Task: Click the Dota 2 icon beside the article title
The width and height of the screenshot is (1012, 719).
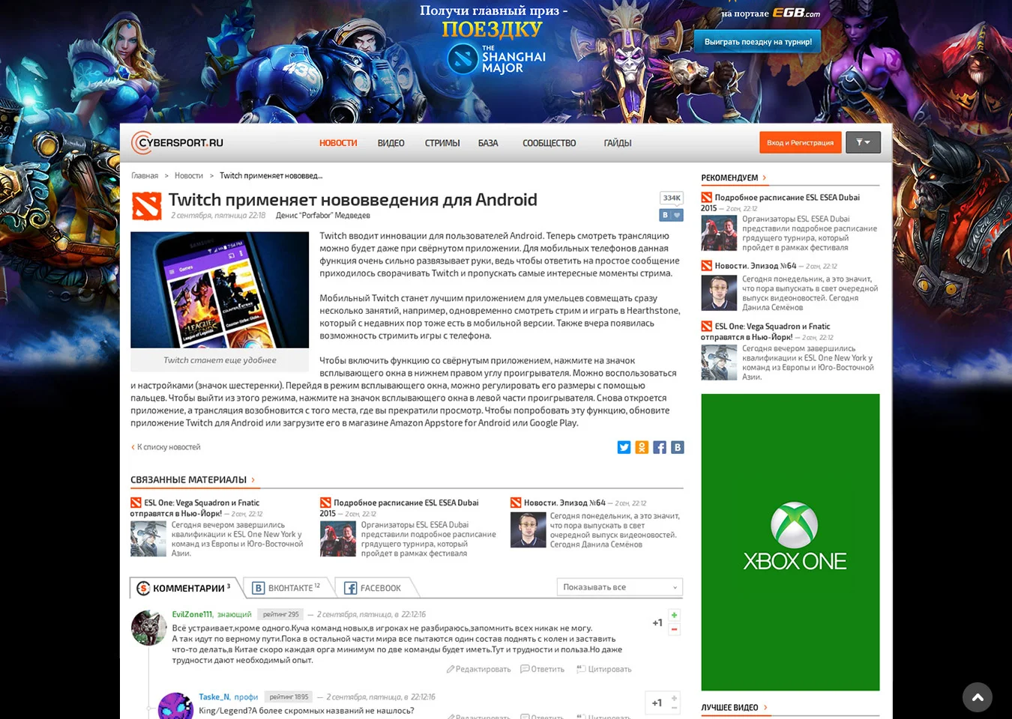Action: pos(146,206)
